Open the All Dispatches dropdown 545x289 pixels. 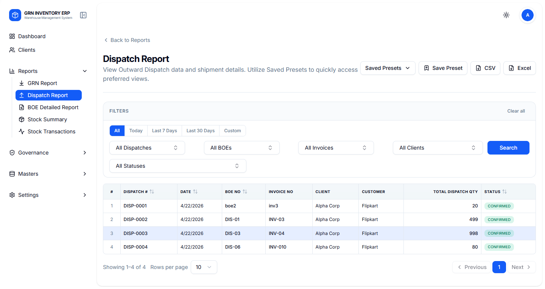pos(147,148)
